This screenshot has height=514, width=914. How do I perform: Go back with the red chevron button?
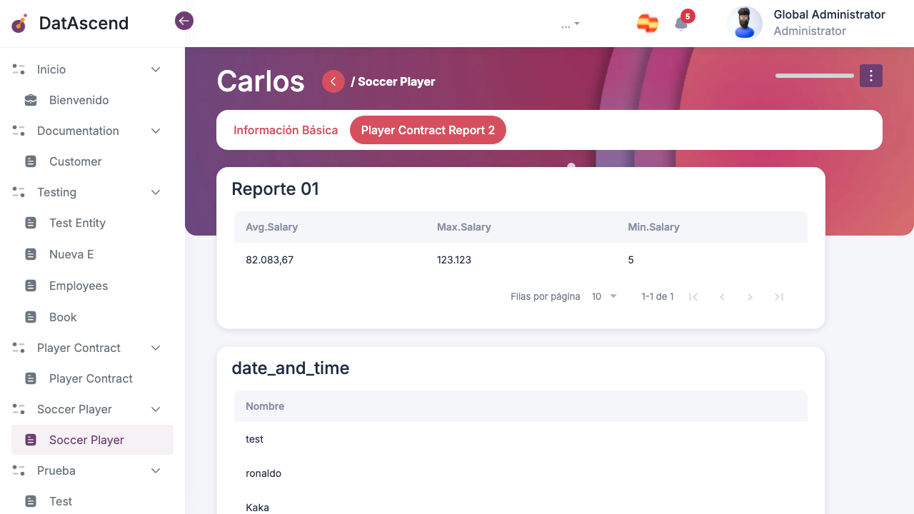click(x=333, y=81)
